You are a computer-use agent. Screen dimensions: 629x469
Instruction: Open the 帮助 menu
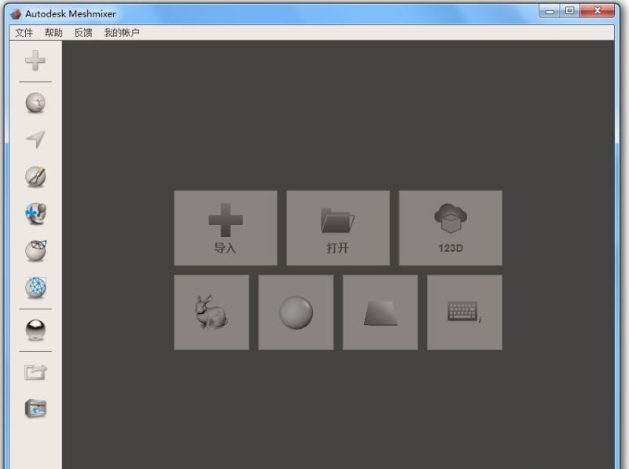[x=53, y=32]
